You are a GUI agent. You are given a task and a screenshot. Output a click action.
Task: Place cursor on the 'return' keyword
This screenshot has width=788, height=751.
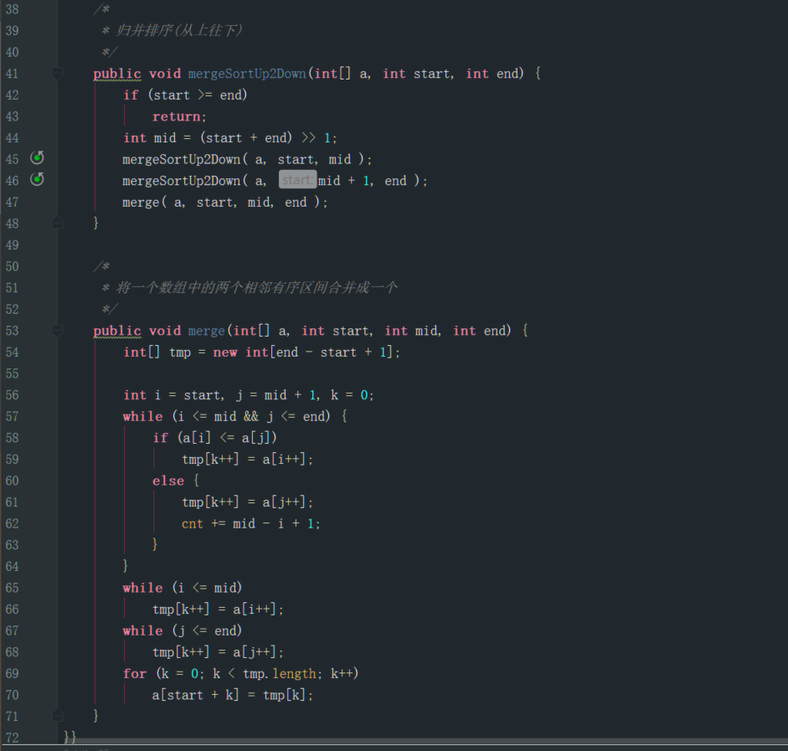pos(177,116)
